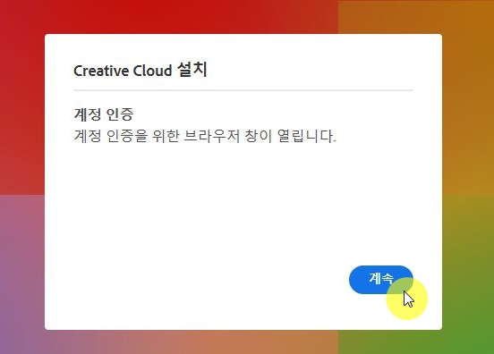Select the 'Creative Cloud 설치' dialog title

tap(141, 70)
